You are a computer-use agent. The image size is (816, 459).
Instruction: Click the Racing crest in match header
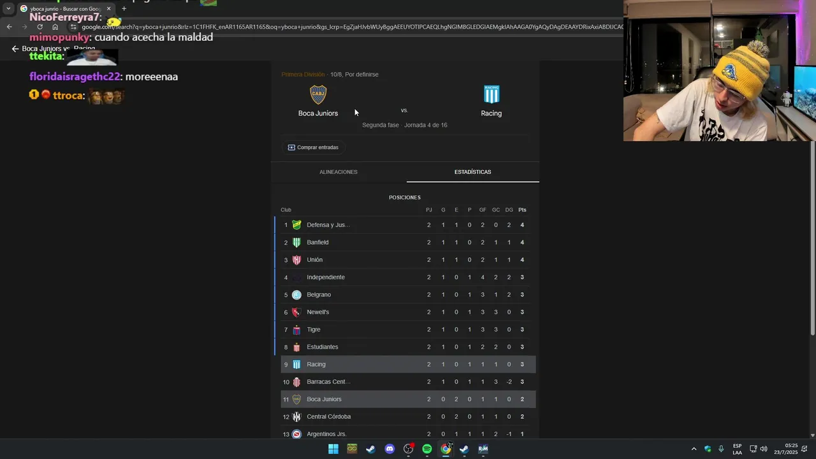point(492,94)
